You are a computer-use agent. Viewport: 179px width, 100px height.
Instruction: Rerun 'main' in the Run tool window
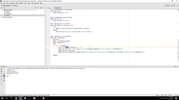1,69
